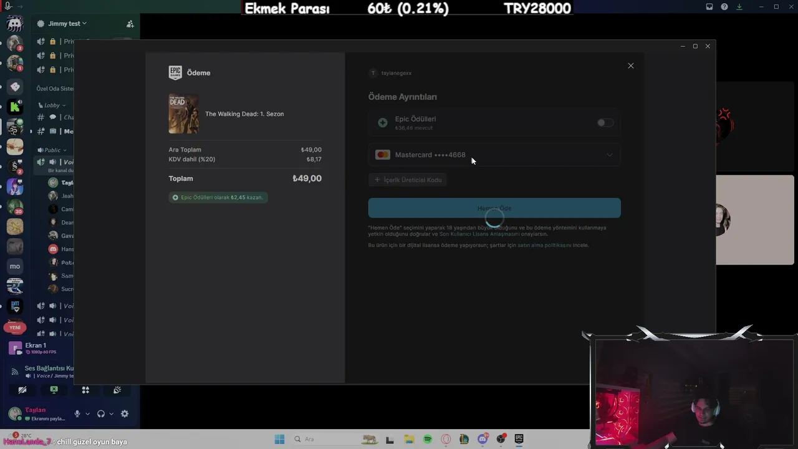
Task: Deafen with the headphones button in Discord
Action: click(101, 413)
